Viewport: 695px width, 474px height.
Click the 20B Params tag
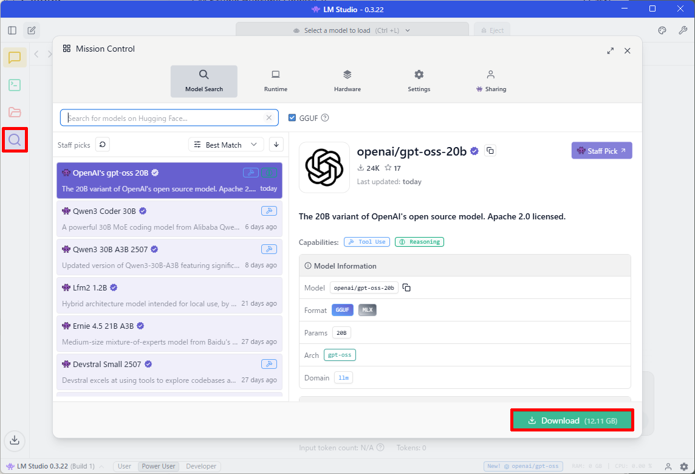coord(341,332)
